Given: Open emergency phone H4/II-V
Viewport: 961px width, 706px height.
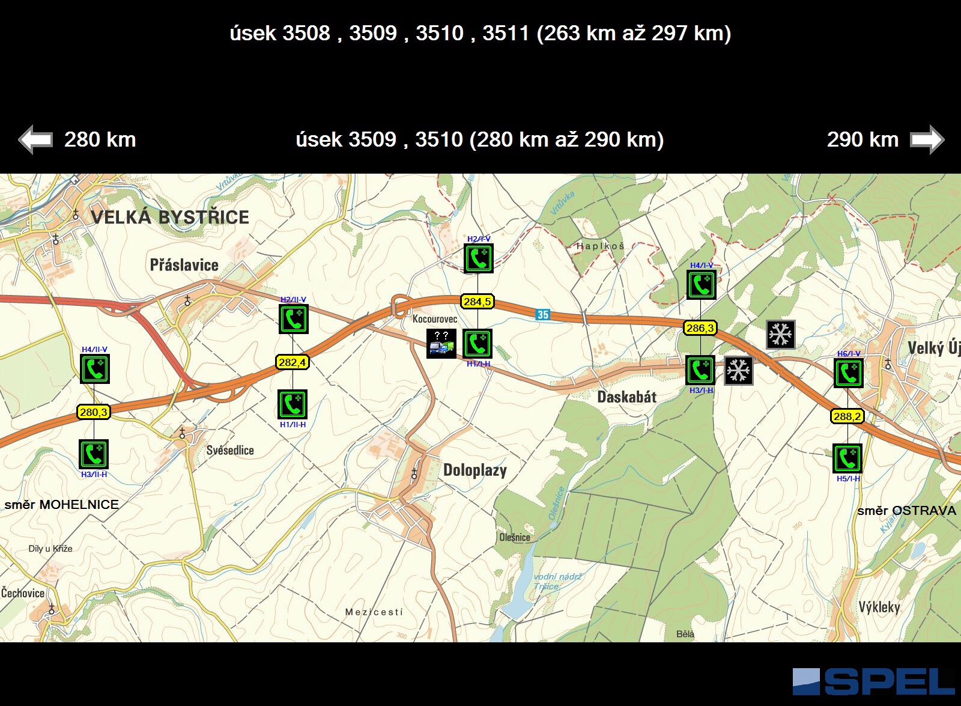Looking at the screenshot, I should 95,369.
